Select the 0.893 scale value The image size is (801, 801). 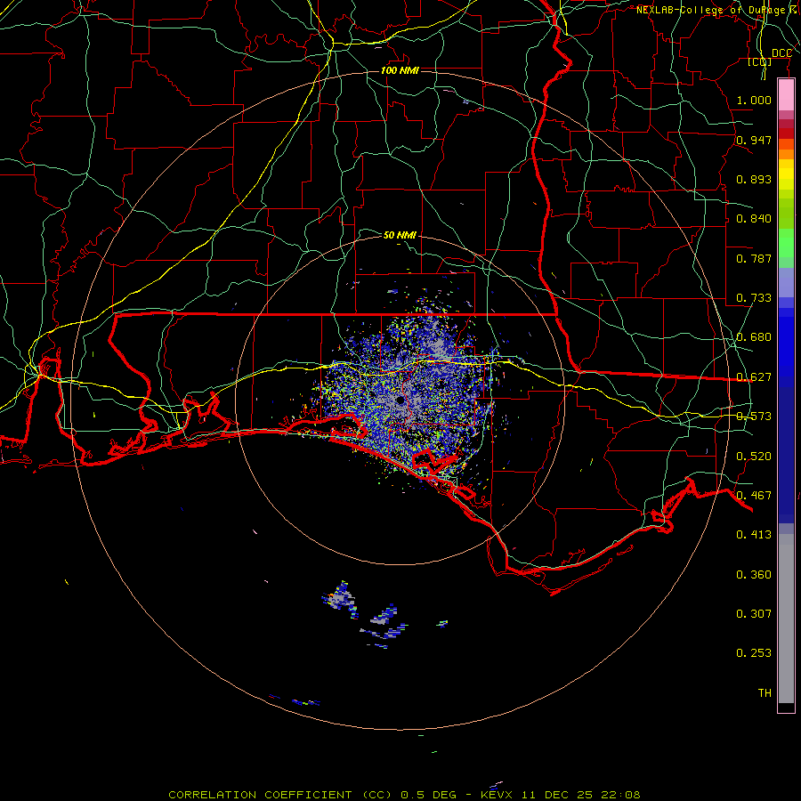pos(754,179)
